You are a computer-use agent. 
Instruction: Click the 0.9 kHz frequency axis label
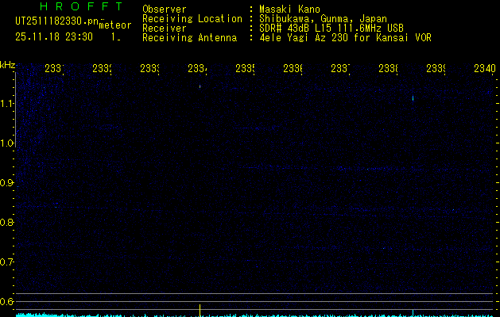click(6, 183)
